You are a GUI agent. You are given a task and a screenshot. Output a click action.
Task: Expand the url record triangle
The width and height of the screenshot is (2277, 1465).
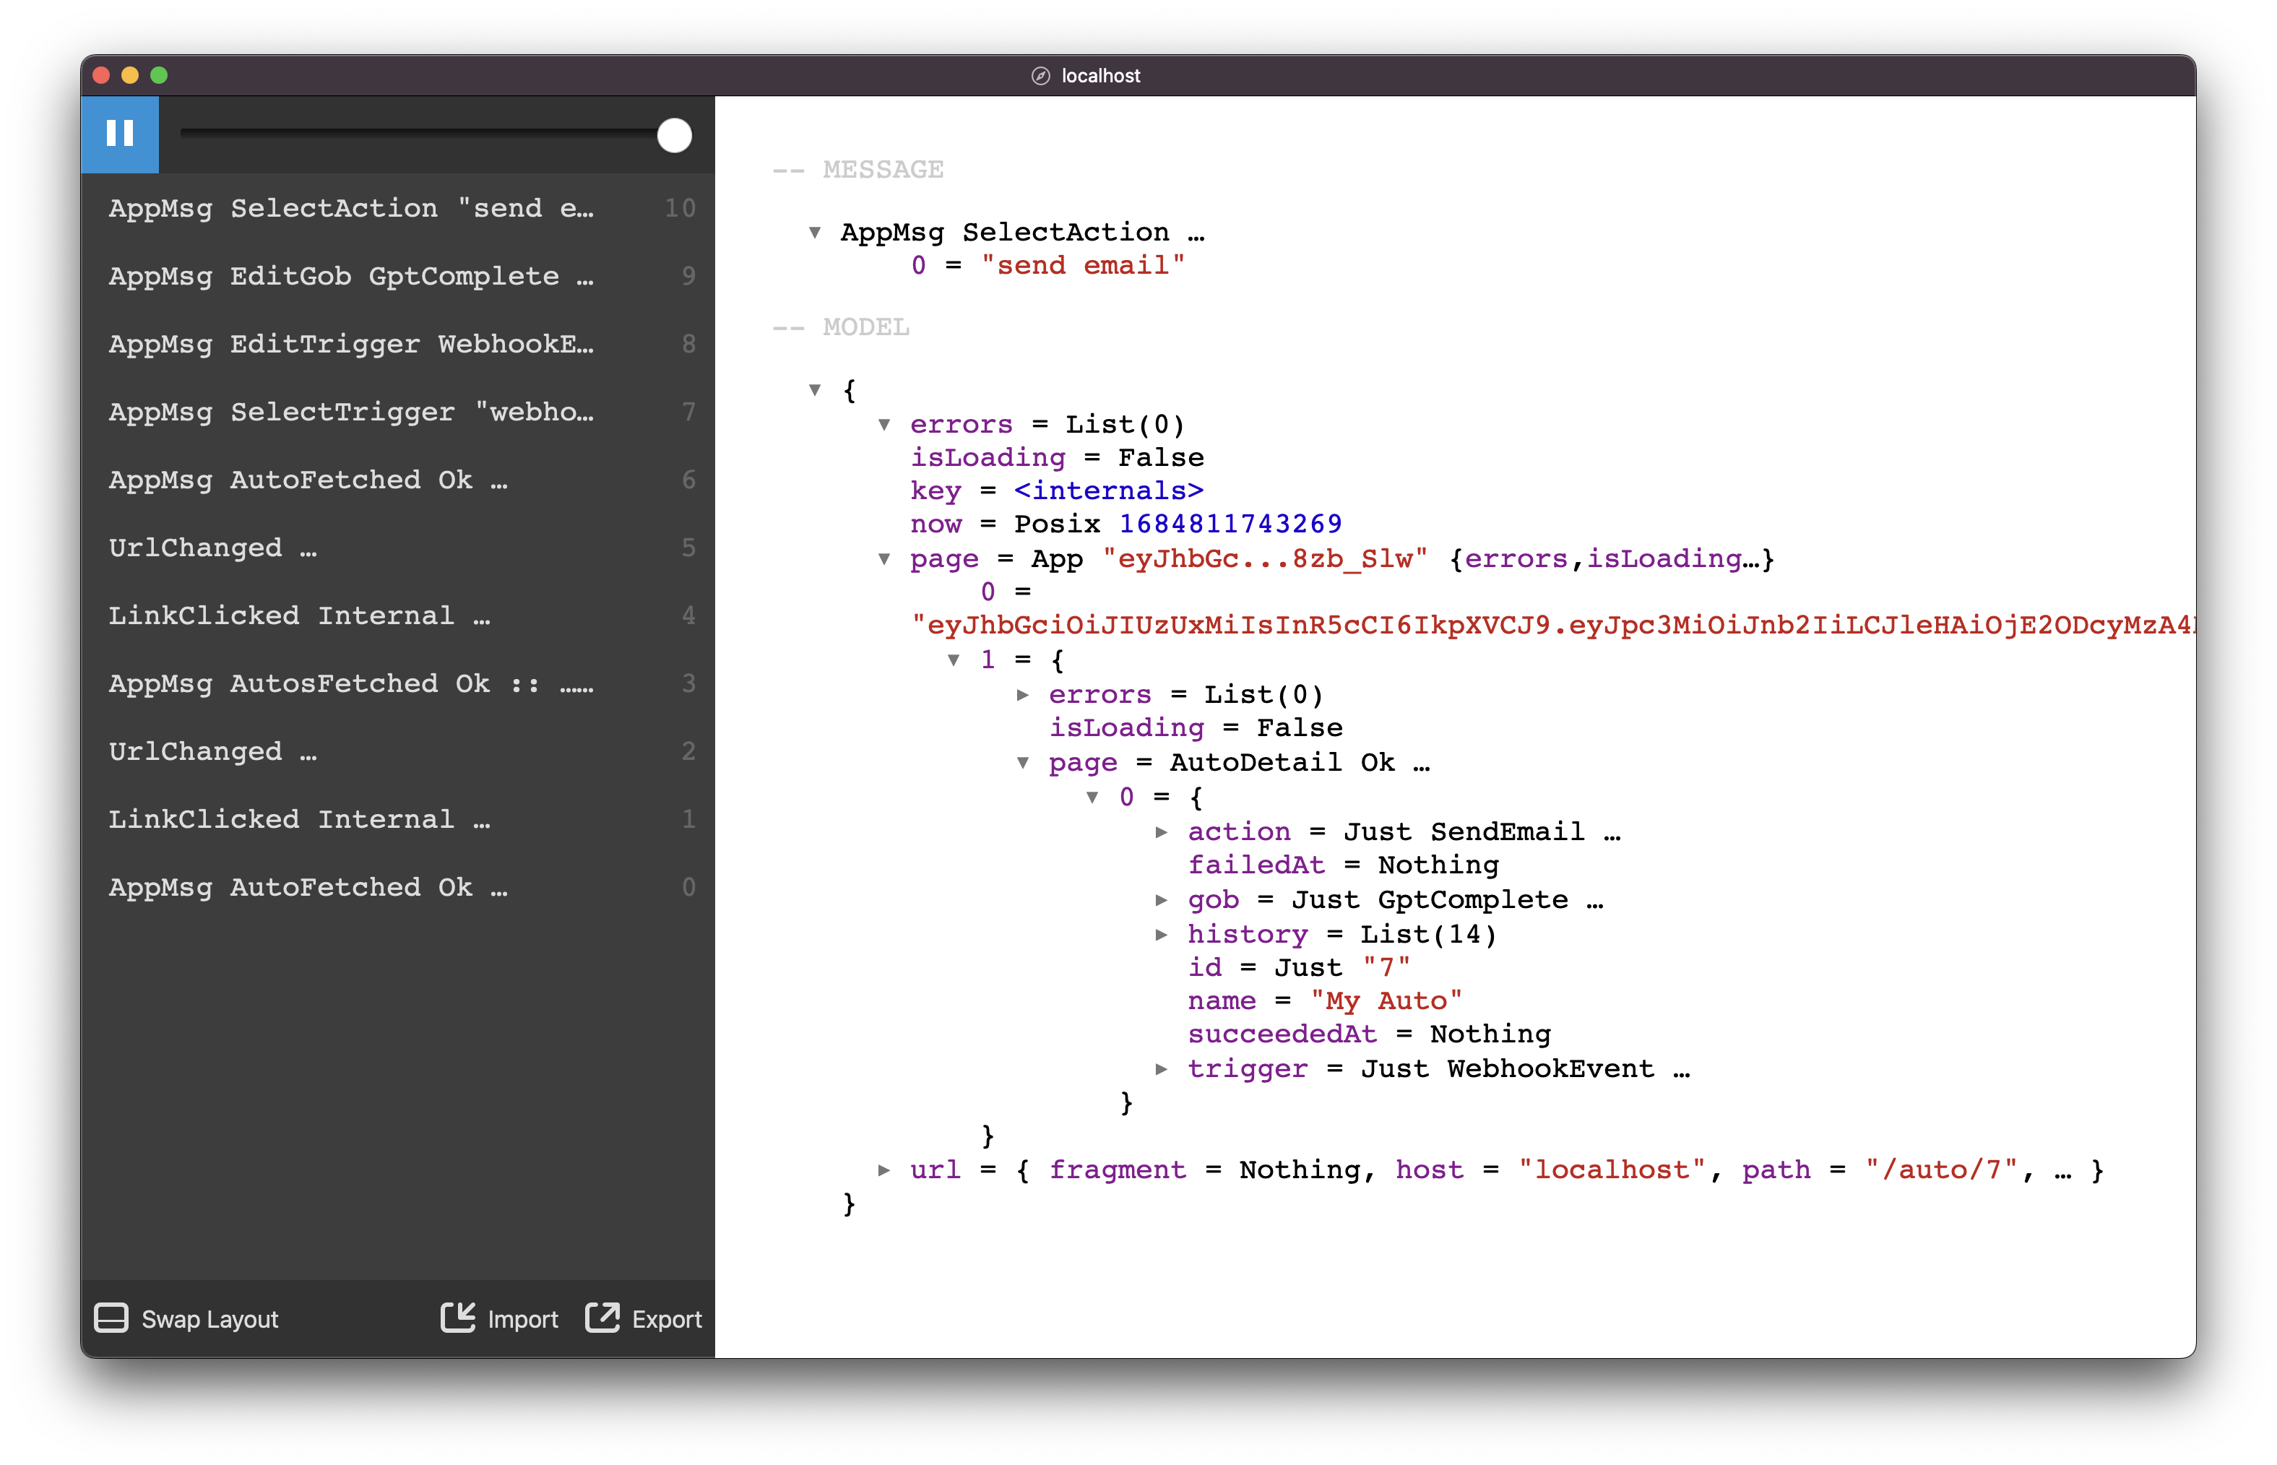coord(883,1170)
